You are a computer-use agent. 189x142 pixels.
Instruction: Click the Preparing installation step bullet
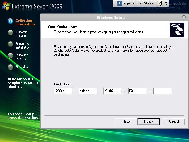coord(10,44)
